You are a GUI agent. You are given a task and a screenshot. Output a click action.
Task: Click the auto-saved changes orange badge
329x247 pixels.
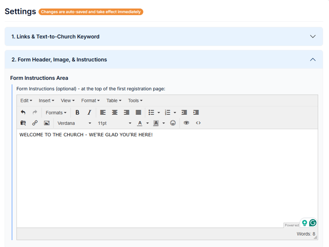tap(91, 12)
